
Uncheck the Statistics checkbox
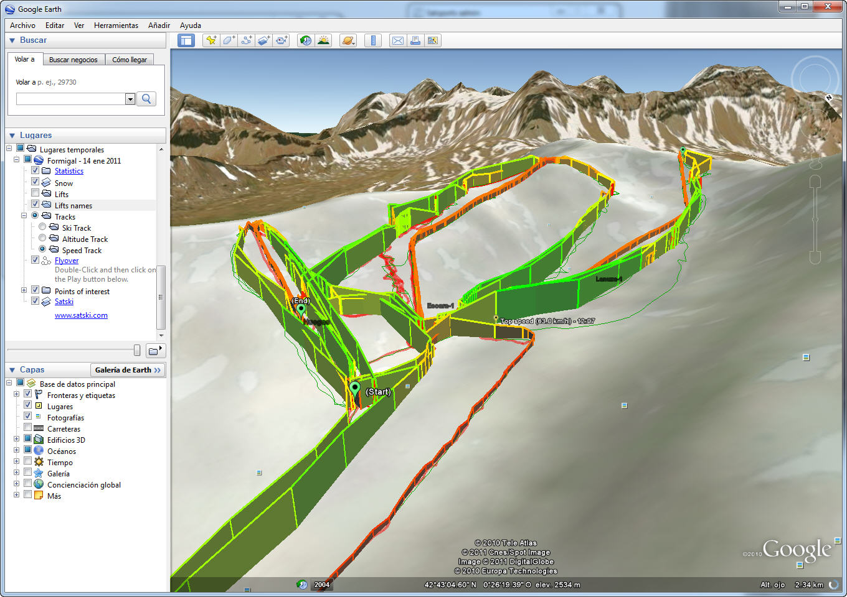point(35,170)
